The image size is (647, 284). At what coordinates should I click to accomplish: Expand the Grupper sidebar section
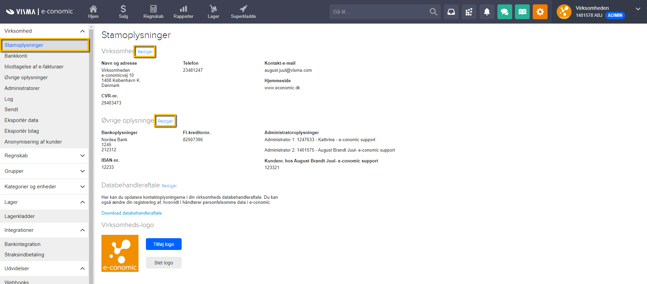pyautogui.click(x=82, y=171)
